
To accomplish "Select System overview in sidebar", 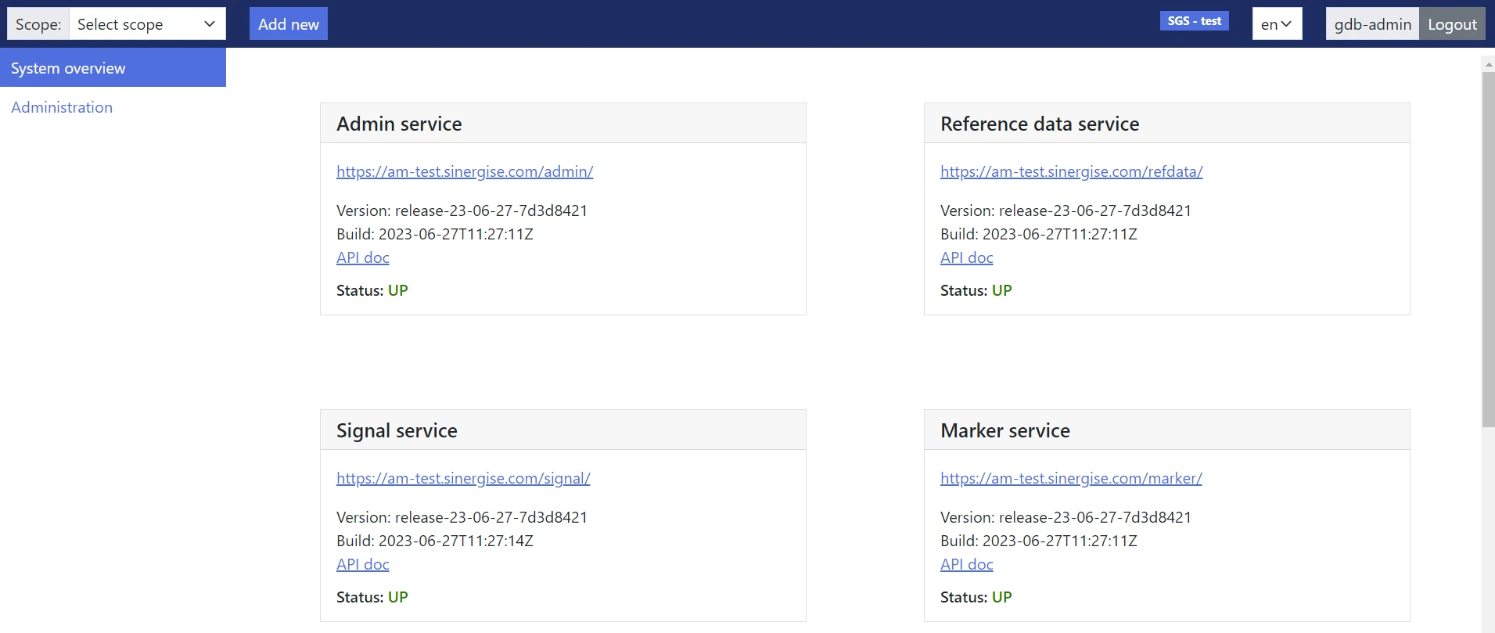I will pos(113,68).
